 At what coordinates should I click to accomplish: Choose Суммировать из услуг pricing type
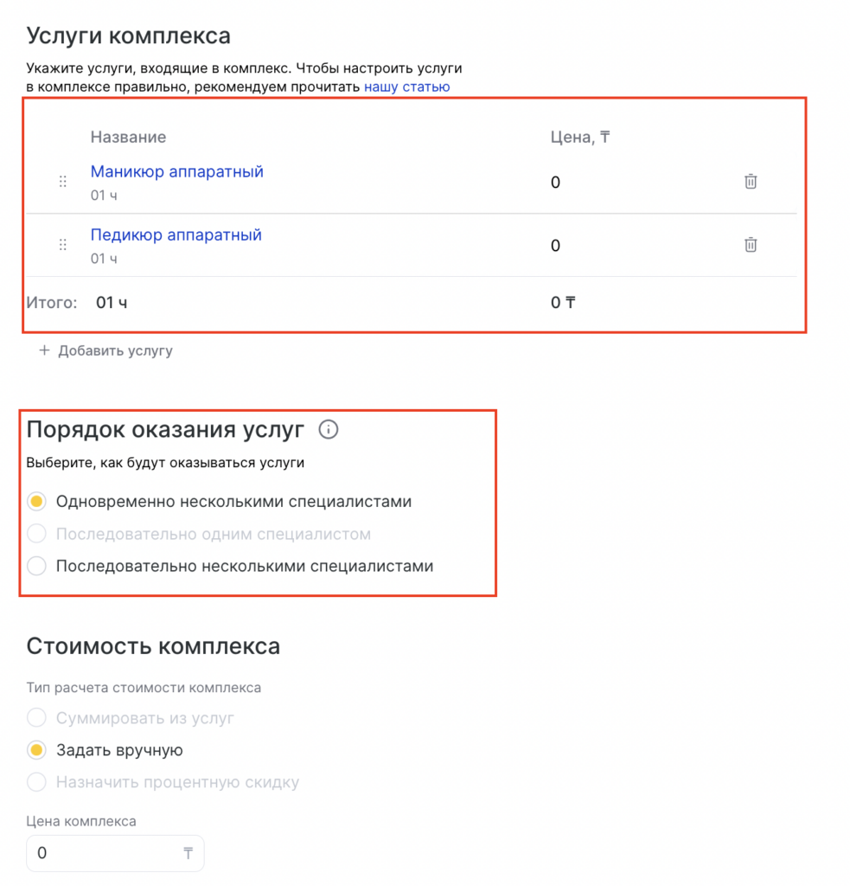tap(36, 718)
